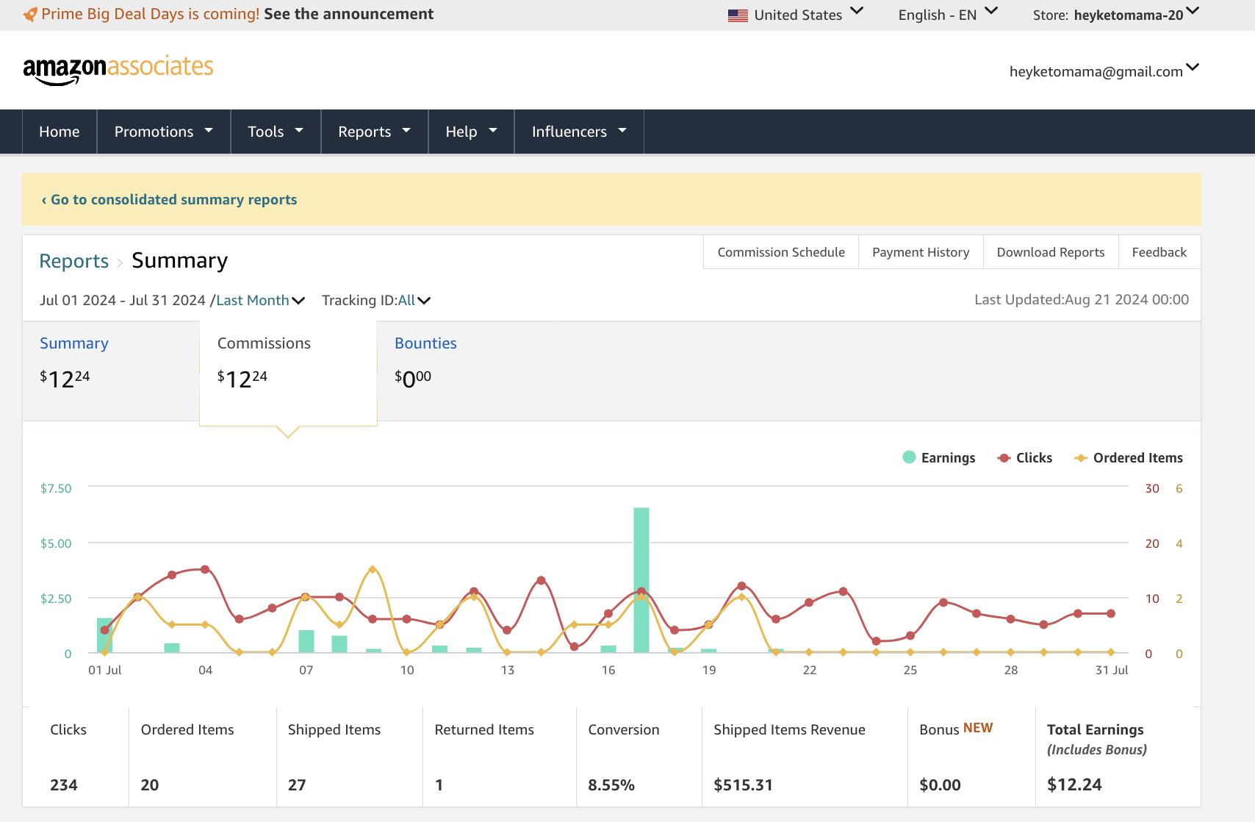Click the Ordered Items total 20

click(x=150, y=785)
